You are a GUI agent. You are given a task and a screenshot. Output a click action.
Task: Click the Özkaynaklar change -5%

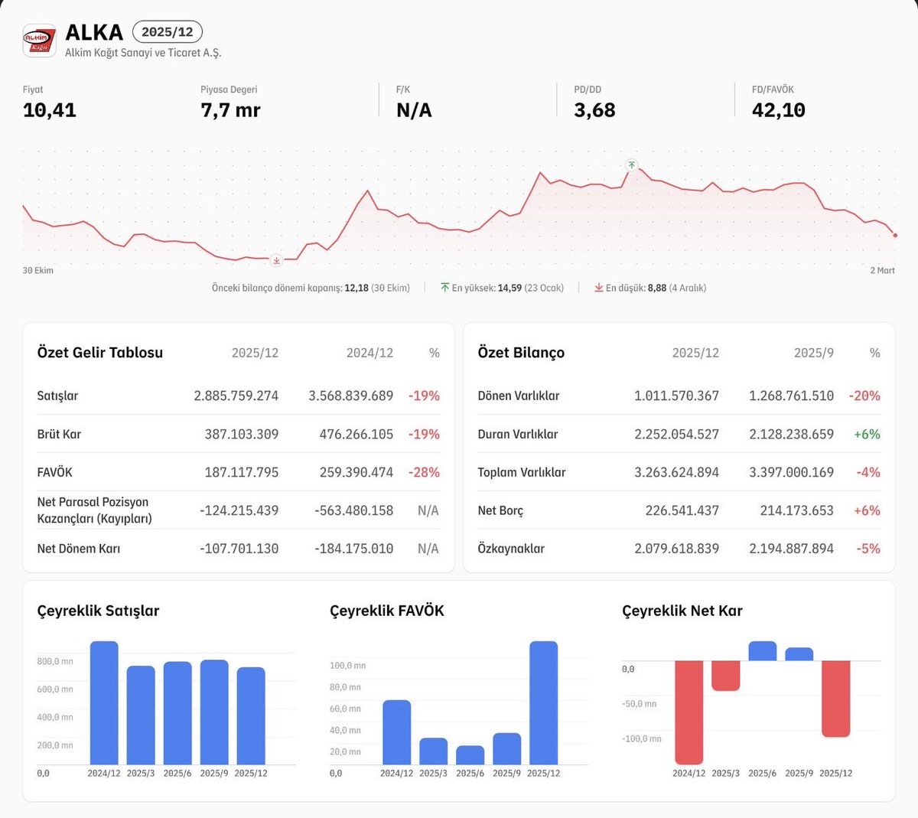[x=868, y=549]
